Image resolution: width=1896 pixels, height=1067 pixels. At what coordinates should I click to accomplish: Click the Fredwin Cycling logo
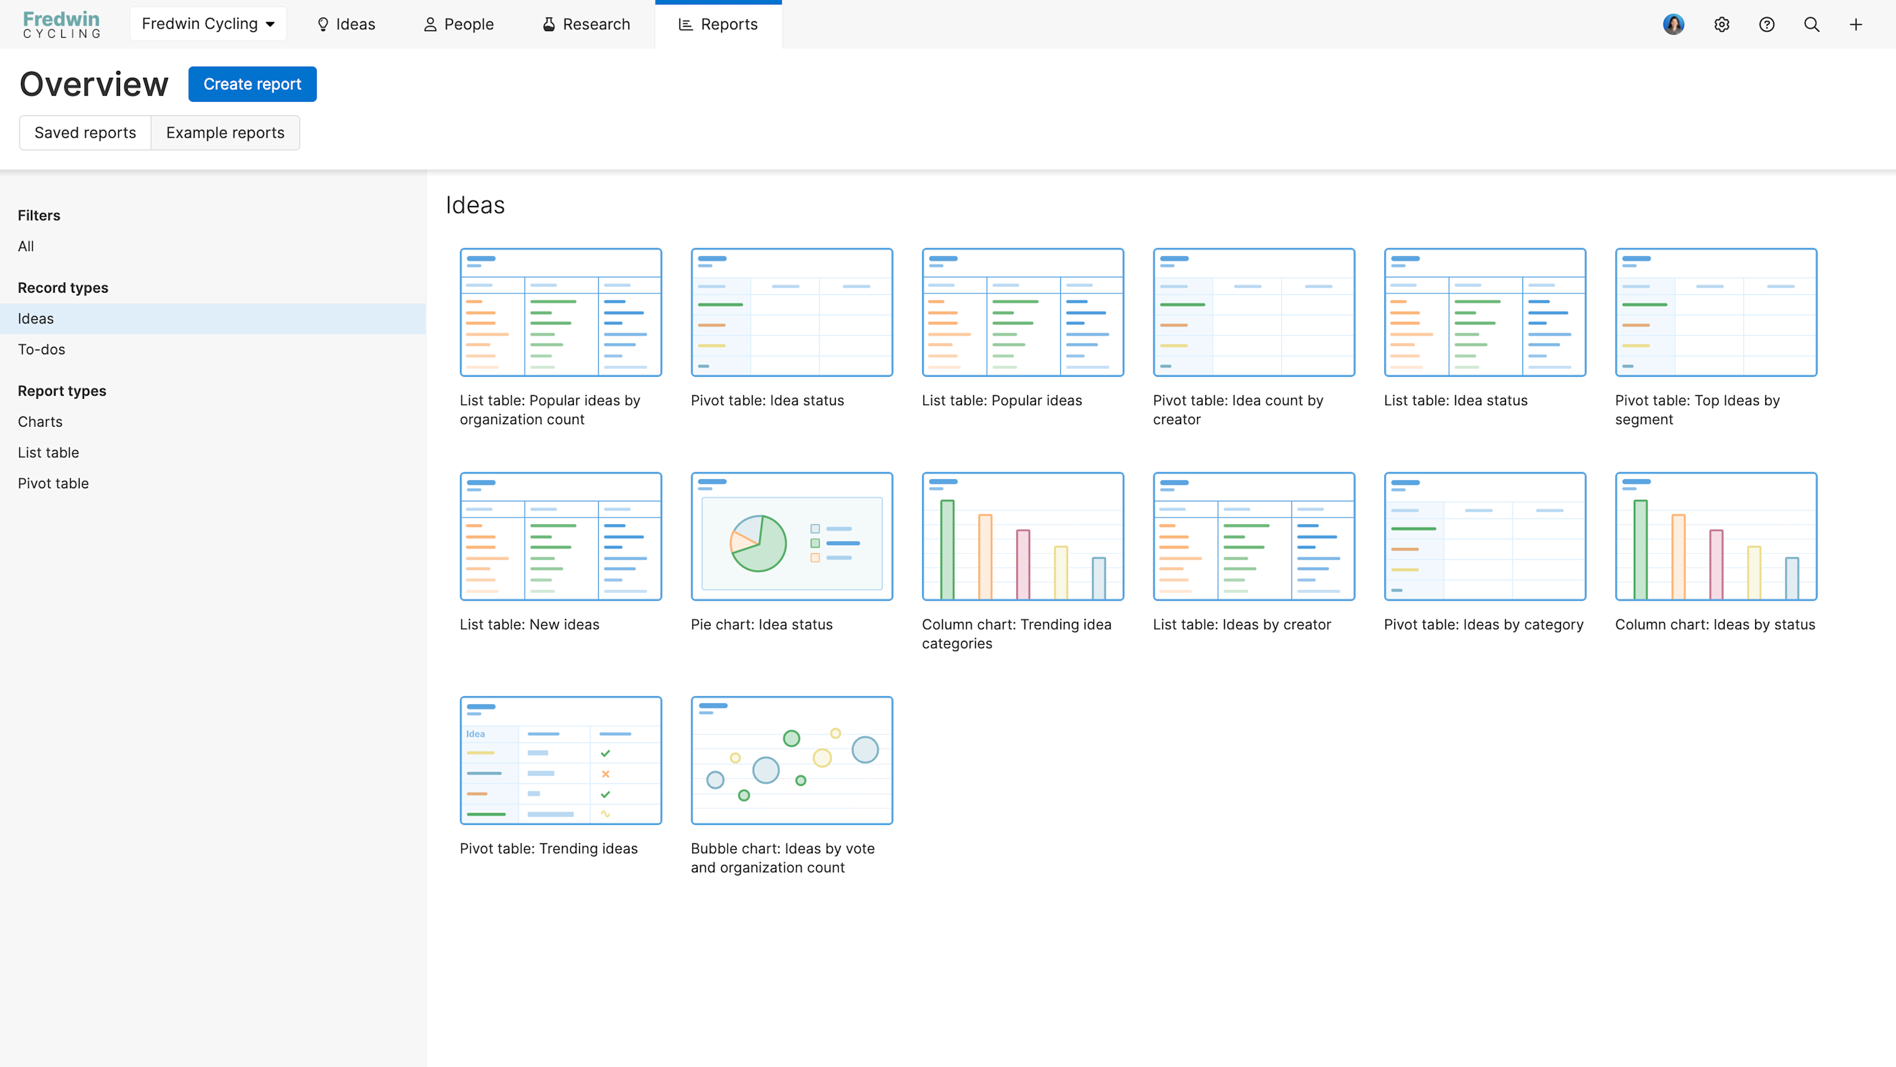click(x=61, y=24)
